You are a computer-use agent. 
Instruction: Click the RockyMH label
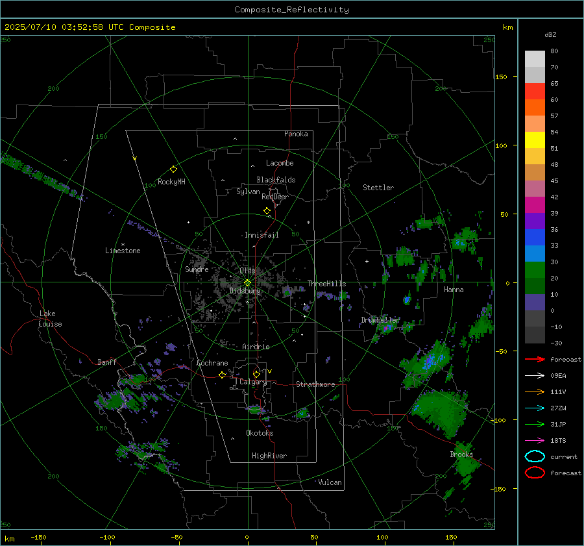(x=171, y=182)
